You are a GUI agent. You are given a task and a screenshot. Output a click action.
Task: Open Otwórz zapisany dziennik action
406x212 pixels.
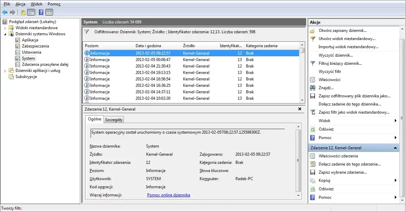coord(342,31)
